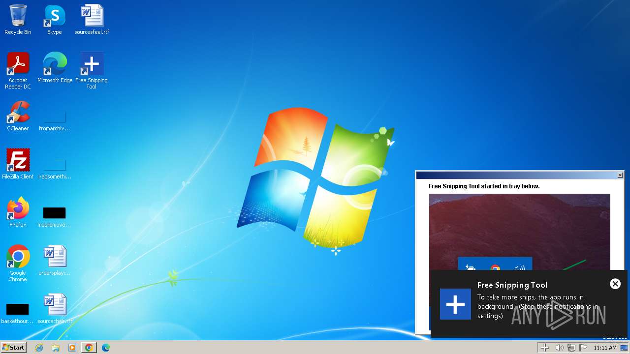Image resolution: width=630 pixels, height=354 pixels.
Task: Open Windows Media Player from the taskbar
Action: click(72, 348)
